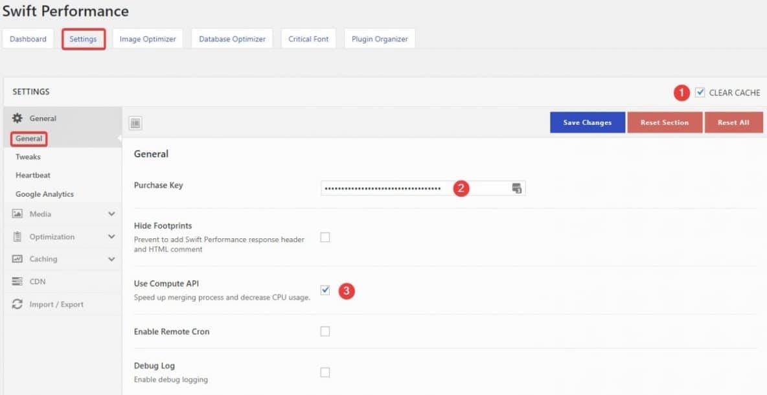Image resolution: width=767 pixels, height=395 pixels.
Task: Click the icon beside the Purchase Key field
Action: point(516,187)
